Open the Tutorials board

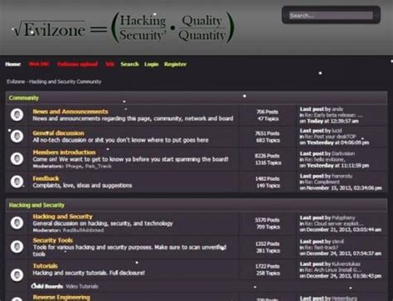point(45,266)
